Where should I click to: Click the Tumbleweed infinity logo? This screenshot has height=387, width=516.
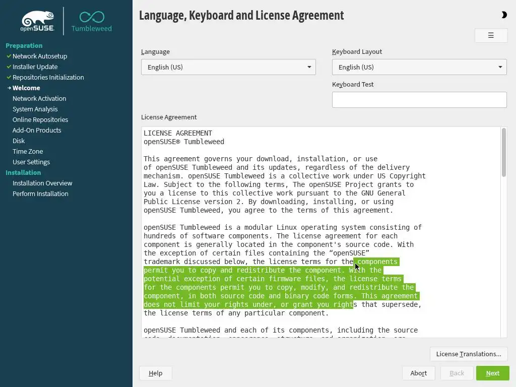coord(92,22)
